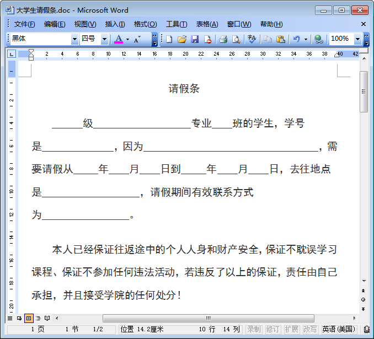The image size is (374, 339).
Task: Click the split box above the vertical scrollbar
Action: pyautogui.click(x=364, y=51)
